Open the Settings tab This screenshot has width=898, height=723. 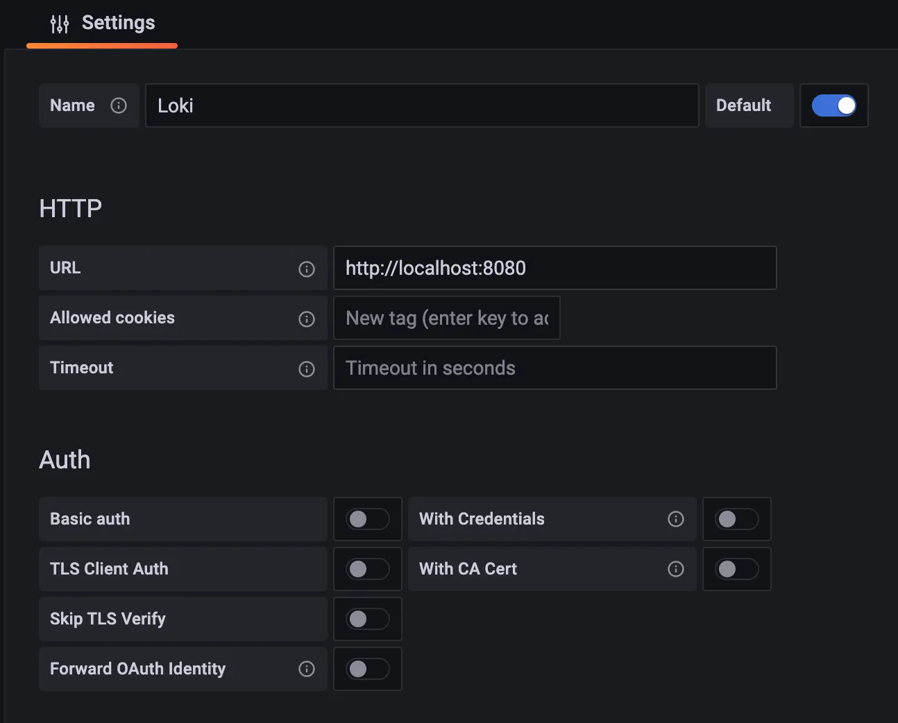point(118,24)
